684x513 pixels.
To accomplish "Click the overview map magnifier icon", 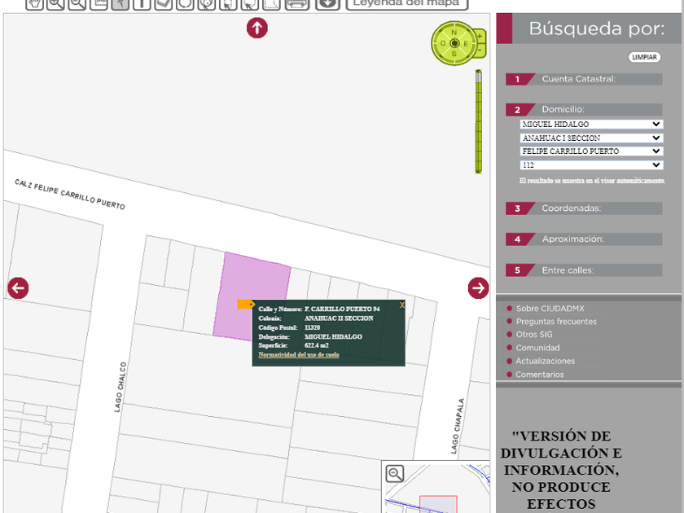I will pos(395,474).
